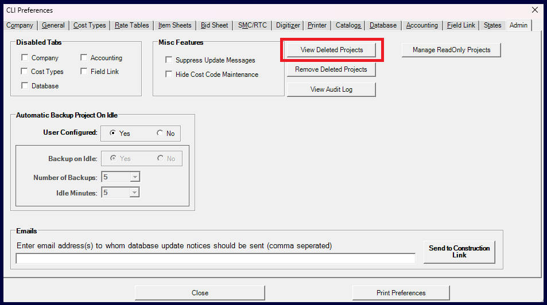Switch to the Catalogs tab
Viewport: 547px width, 305px height.
coord(348,25)
